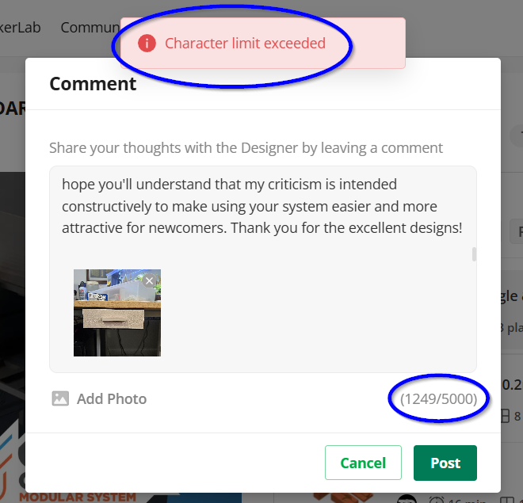Open the attached desk drawer thumbnail
Viewport: 523px width, 503px height.
(x=117, y=313)
